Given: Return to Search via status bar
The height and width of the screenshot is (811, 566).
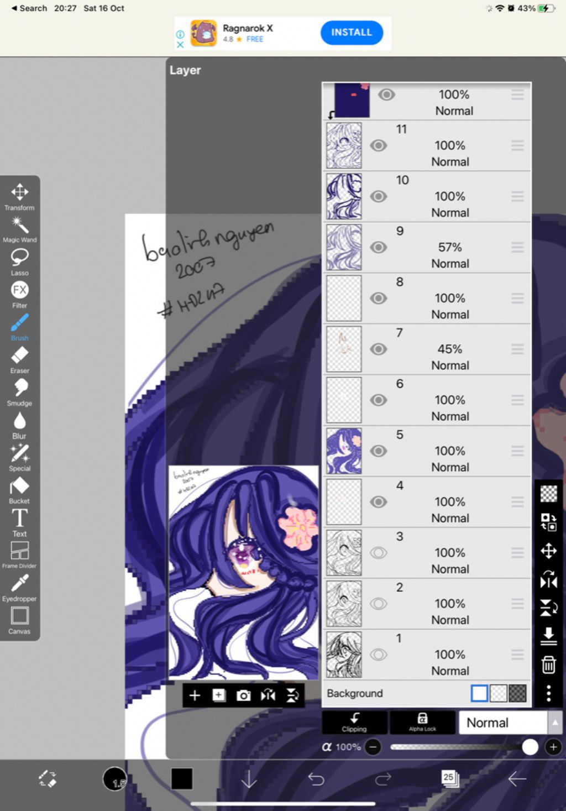Looking at the screenshot, I should pyautogui.click(x=29, y=8).
